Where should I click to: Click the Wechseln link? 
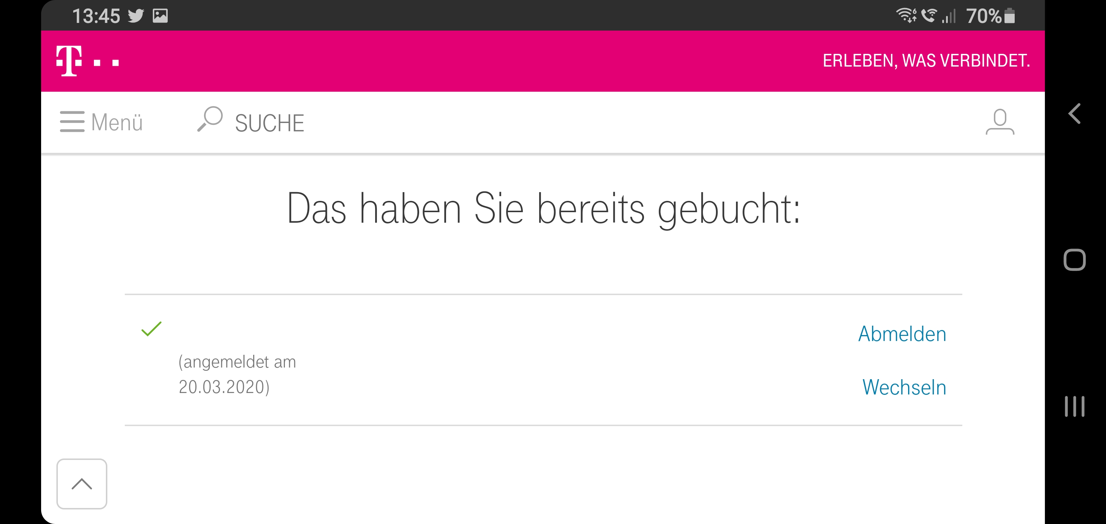pos(904,387)
